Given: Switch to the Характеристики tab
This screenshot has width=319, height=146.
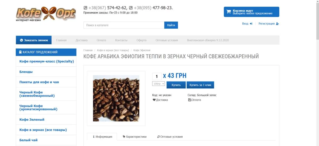Looking at the screenshot, I should pos(135,137).
